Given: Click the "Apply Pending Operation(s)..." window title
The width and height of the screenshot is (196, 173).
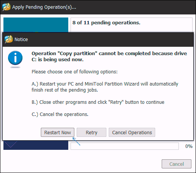Looking at the screenshot, I should point(44,7).
